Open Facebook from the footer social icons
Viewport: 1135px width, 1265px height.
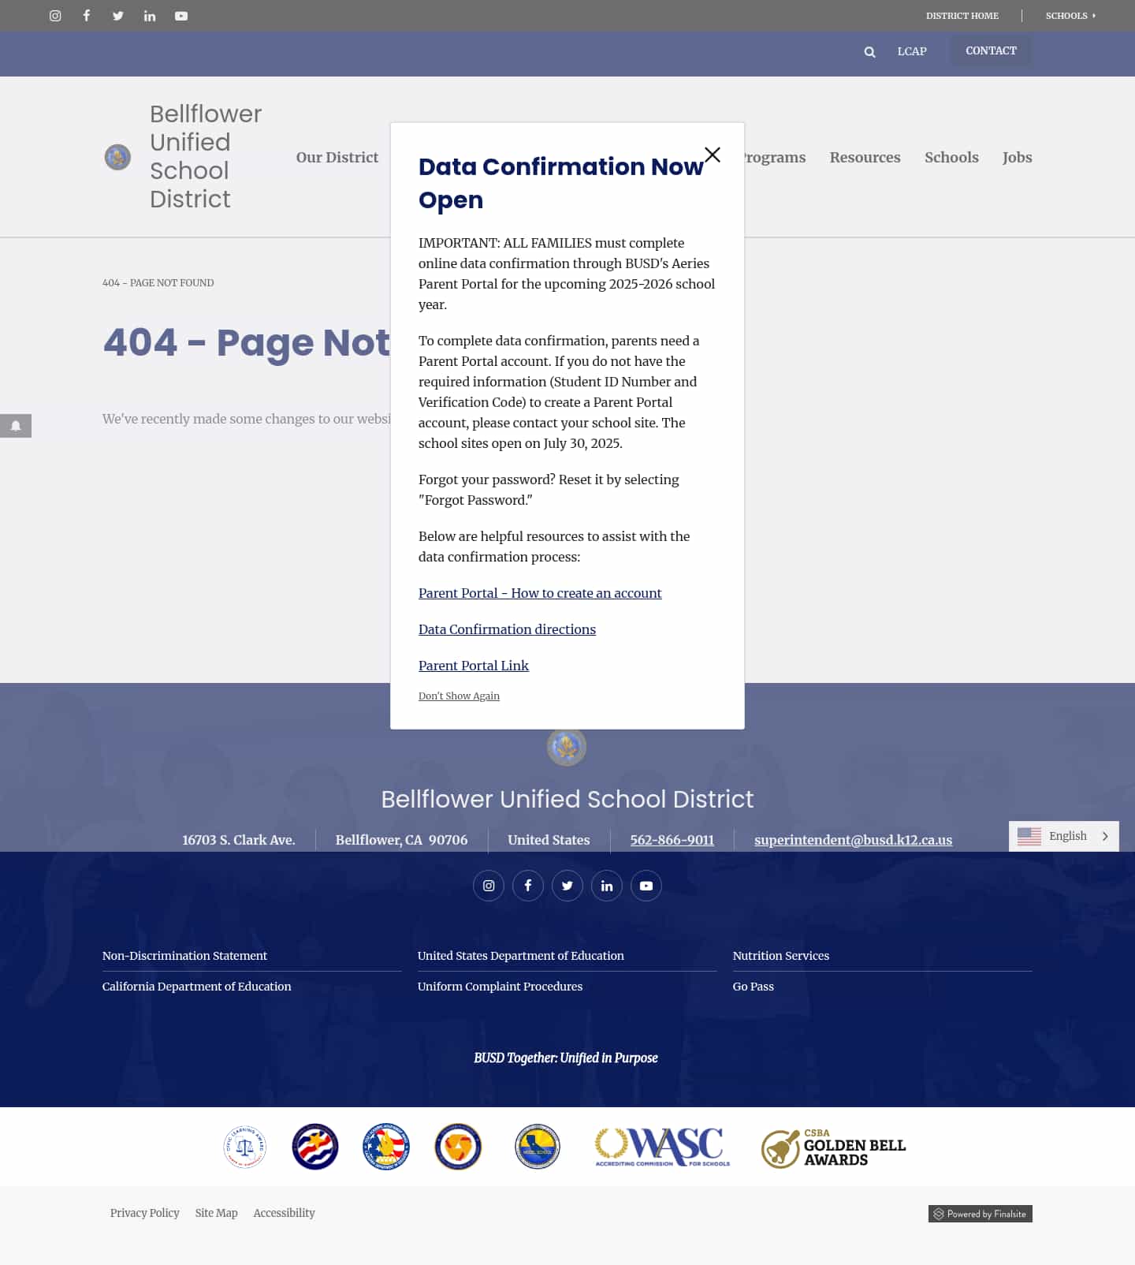pyautogui.click(x=528, y=886)
